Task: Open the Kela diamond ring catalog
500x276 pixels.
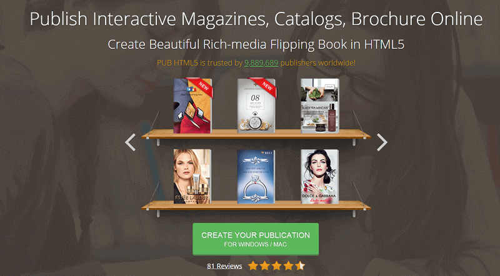Action: pos(256,177)
